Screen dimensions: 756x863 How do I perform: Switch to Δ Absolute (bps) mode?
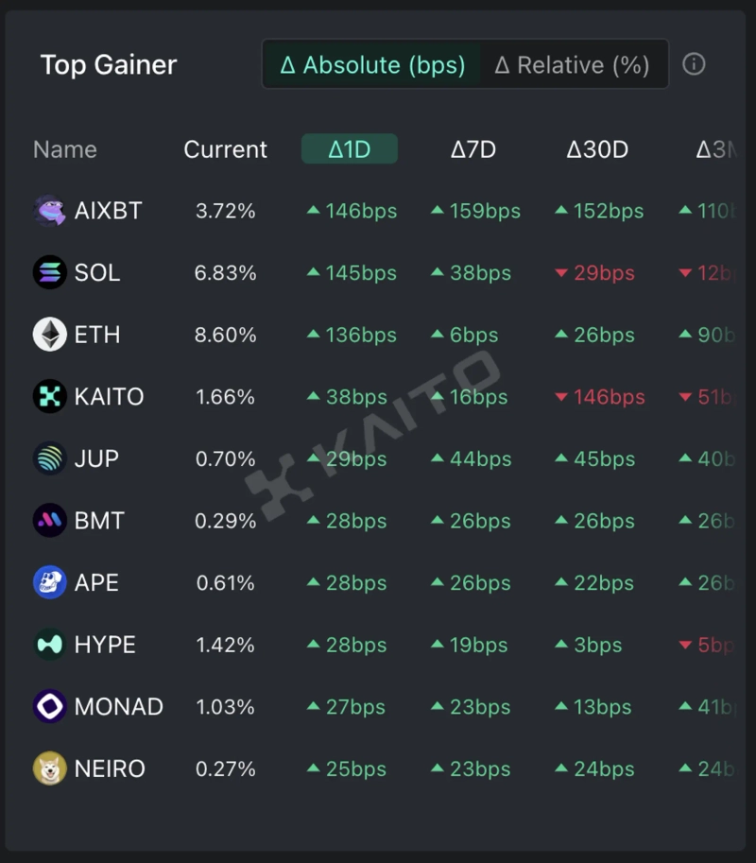click(x=372, y=65)
